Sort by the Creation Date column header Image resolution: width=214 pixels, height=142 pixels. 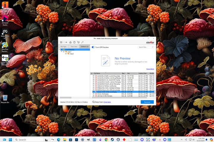[x=143, y=73]
